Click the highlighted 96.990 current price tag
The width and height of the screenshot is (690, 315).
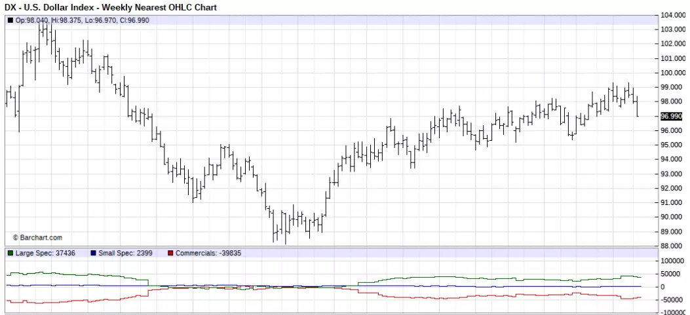672,116
